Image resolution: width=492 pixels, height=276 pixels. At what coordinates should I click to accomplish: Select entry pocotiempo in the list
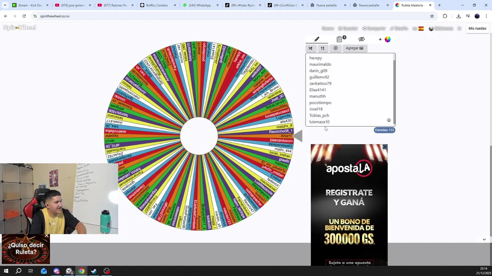coord(320,103)
